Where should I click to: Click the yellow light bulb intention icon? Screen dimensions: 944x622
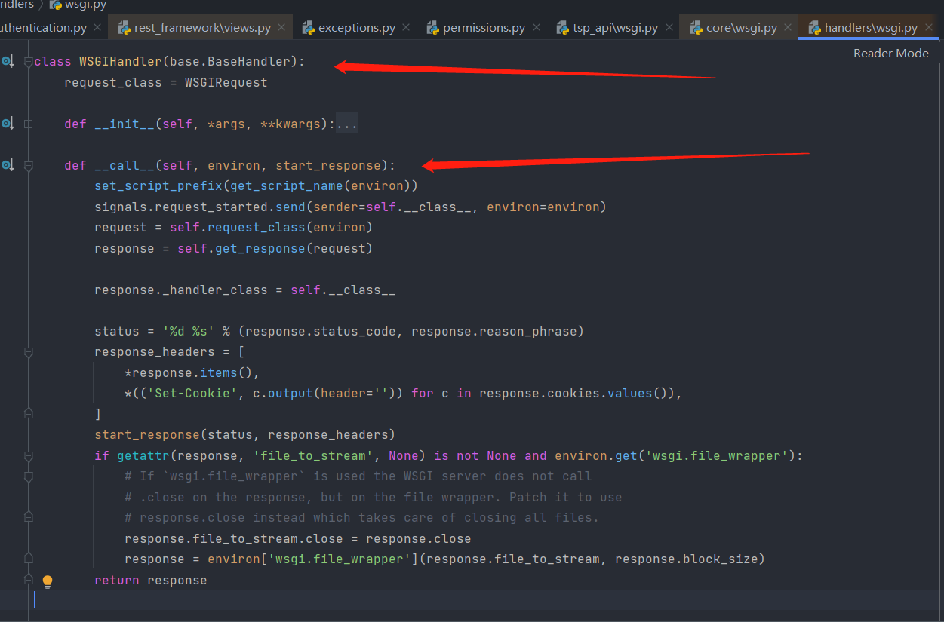tap(48, 581)
